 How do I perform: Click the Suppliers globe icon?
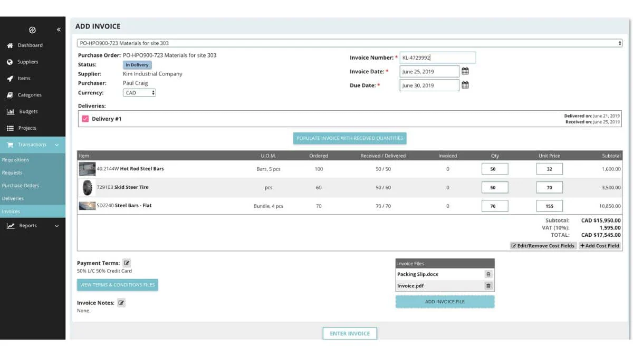(9, 62)
